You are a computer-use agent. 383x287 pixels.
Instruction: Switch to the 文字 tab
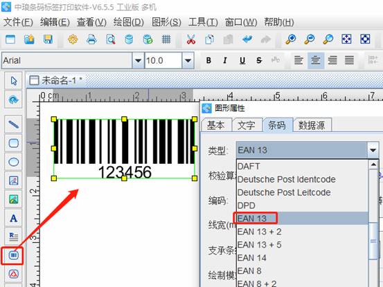(x=247, y=125)
